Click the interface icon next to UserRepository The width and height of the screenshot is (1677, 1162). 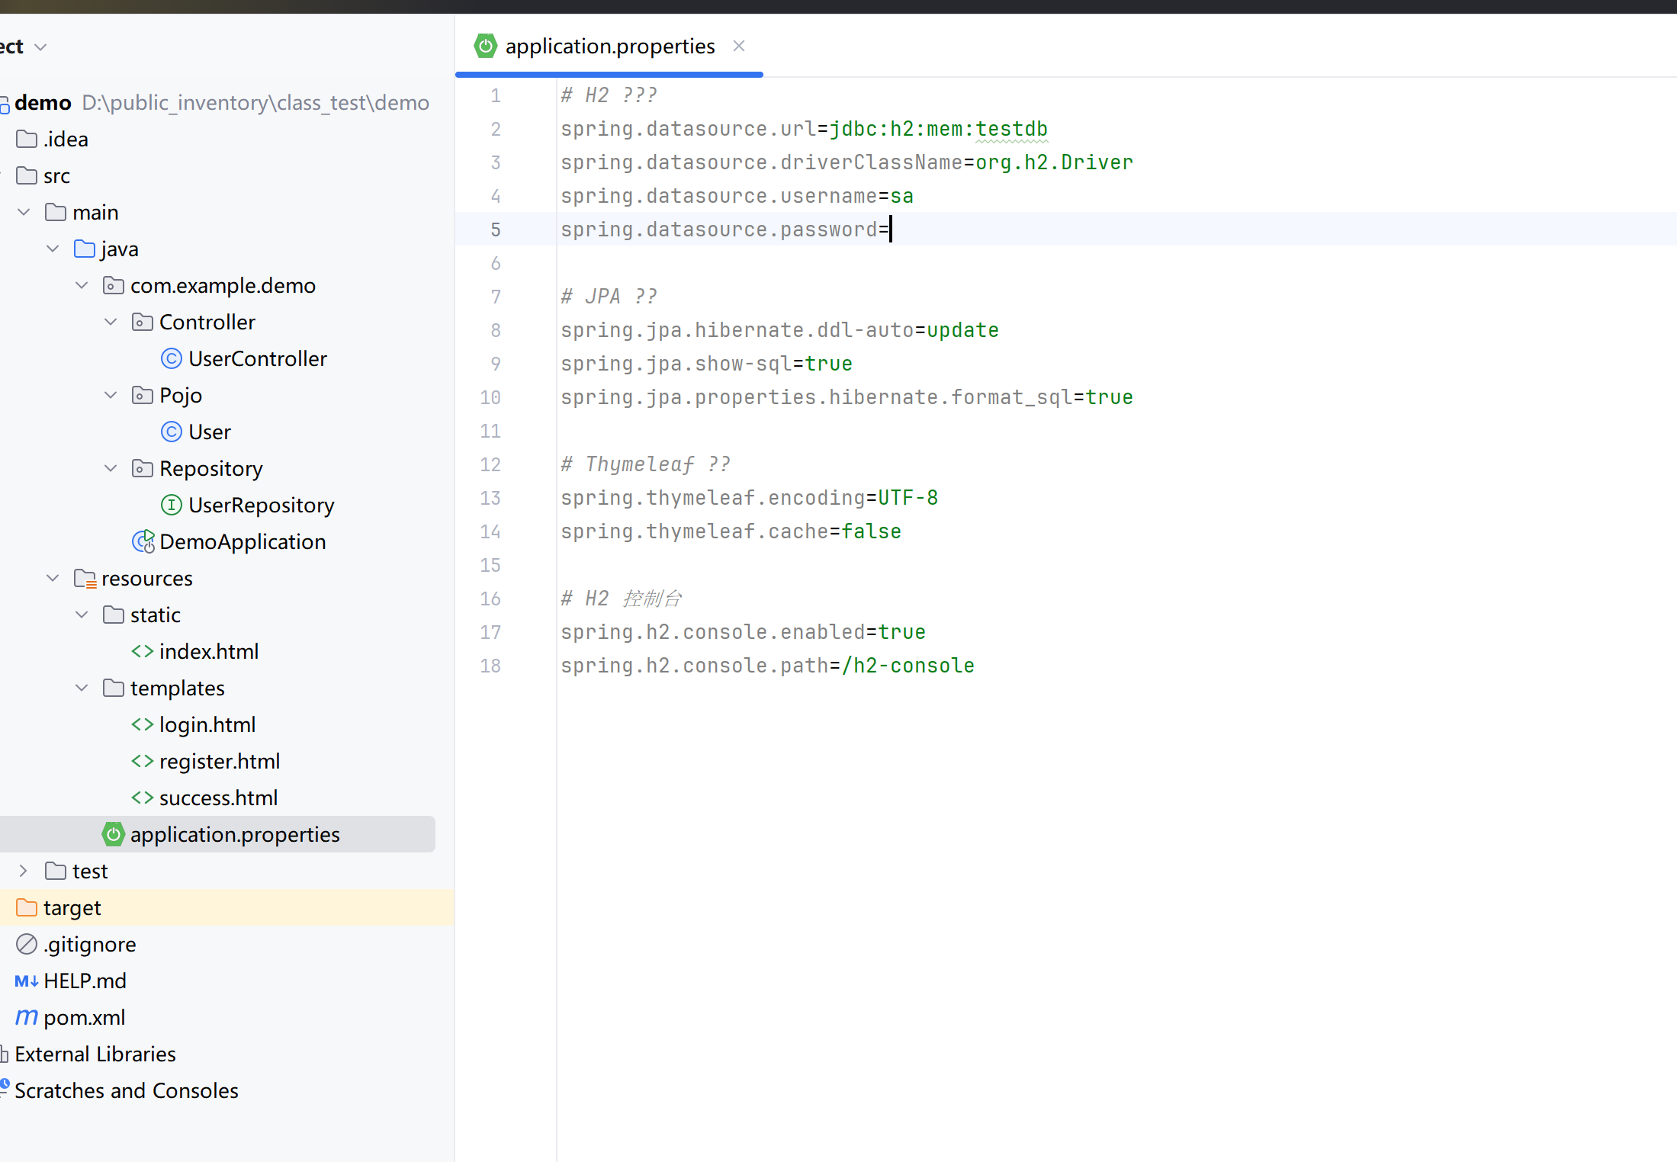point(171,505)
